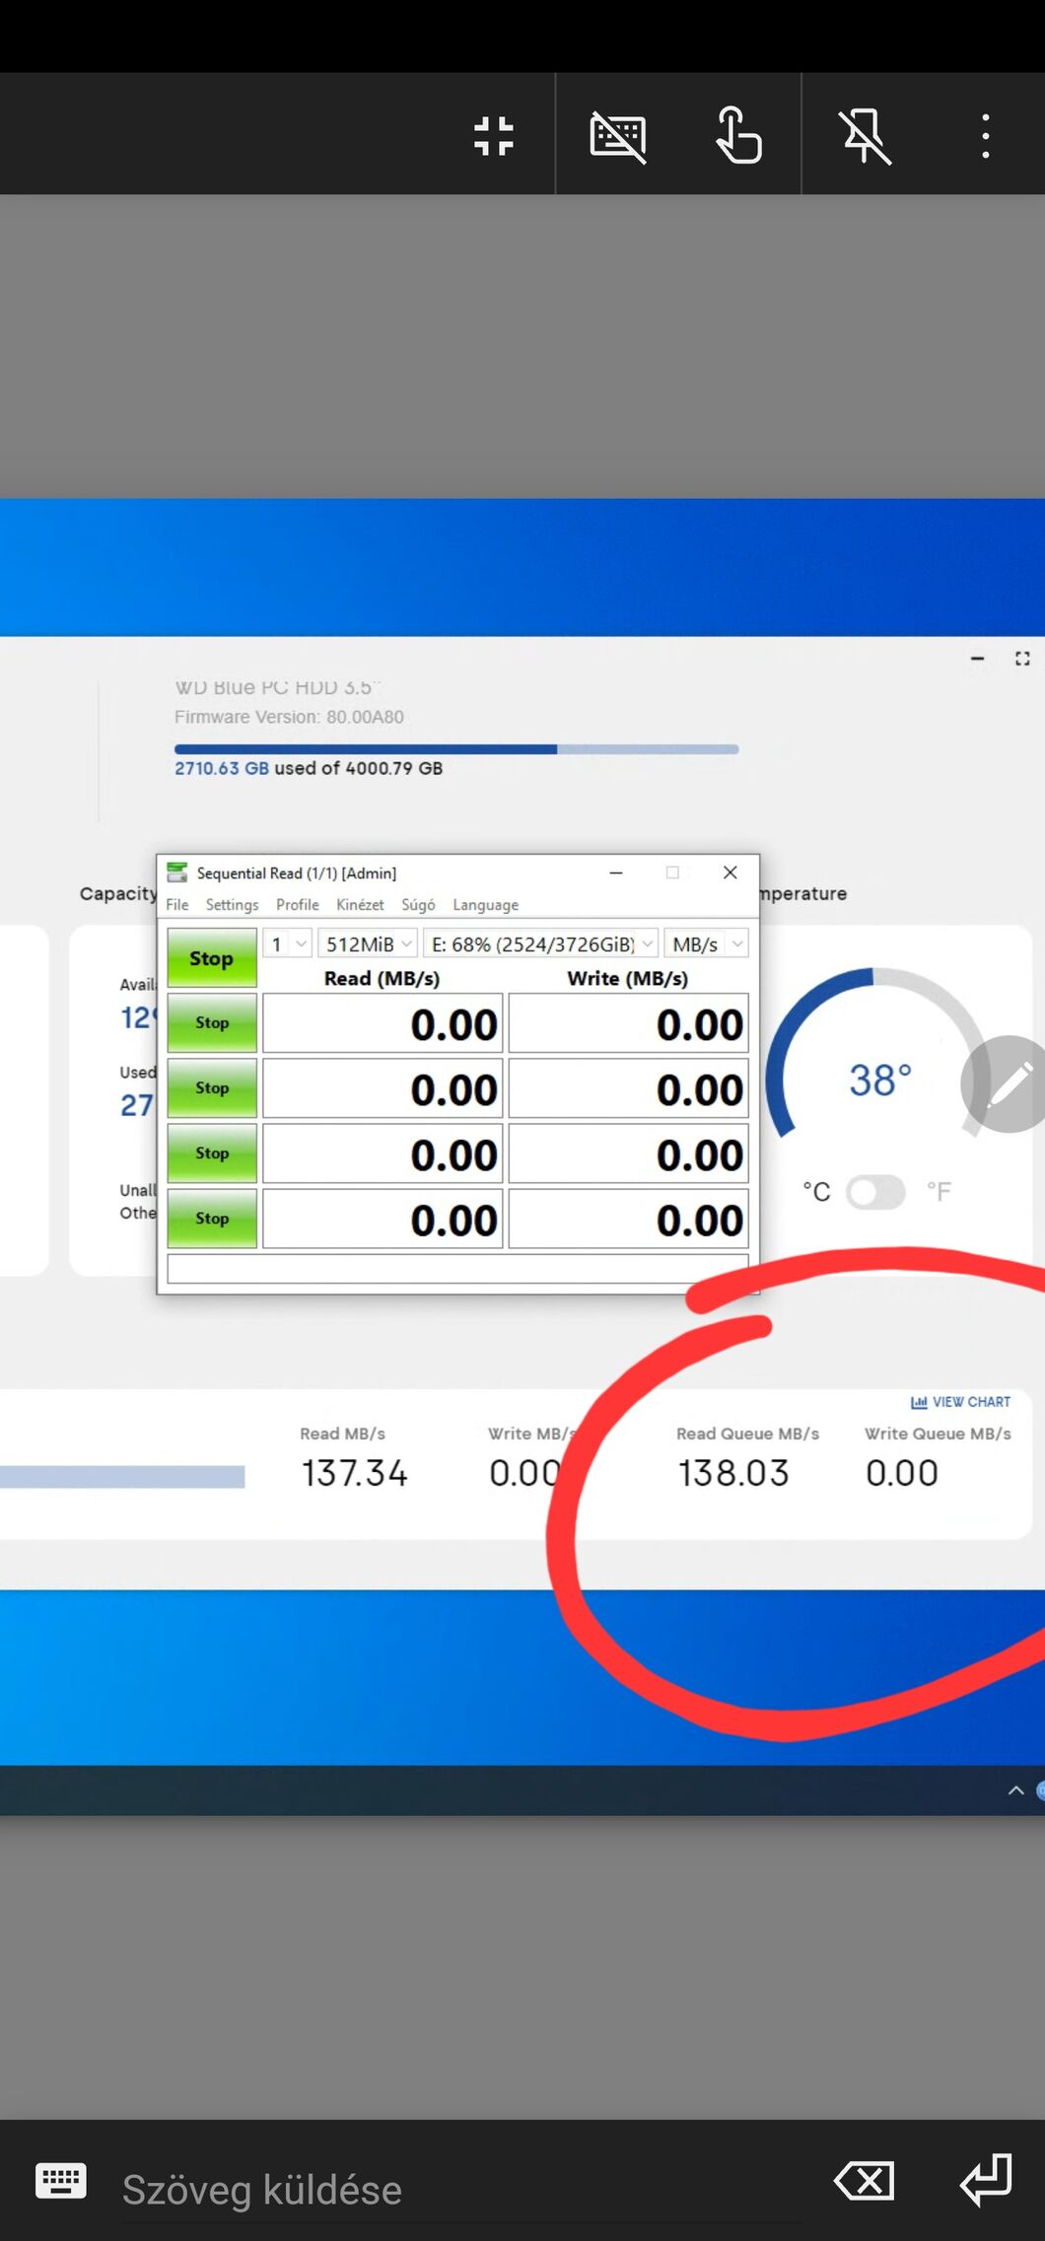Toggle the temperature unit between °C and °F
This screenshot has width=1045, height=2241.
point(875,1192)
